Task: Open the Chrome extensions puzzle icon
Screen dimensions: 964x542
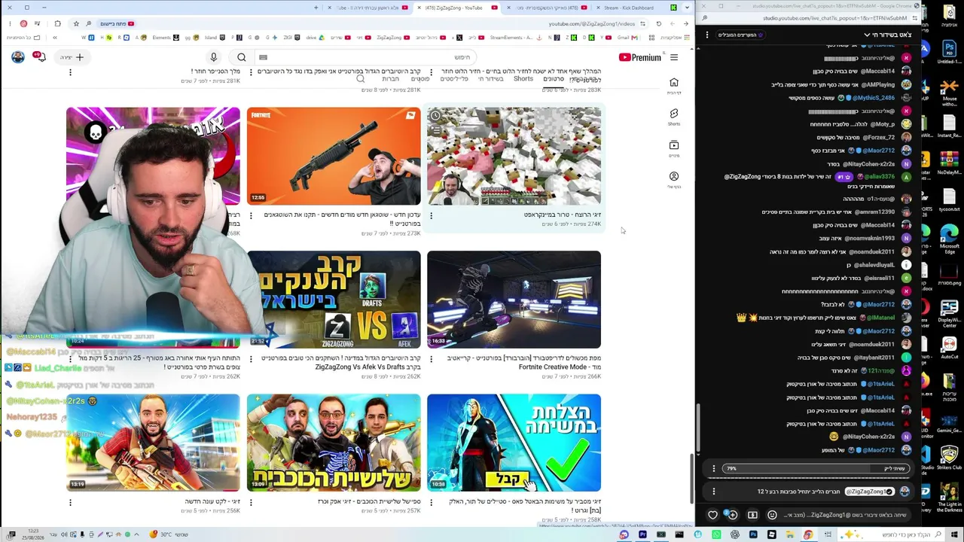Action: pos(57,23)
